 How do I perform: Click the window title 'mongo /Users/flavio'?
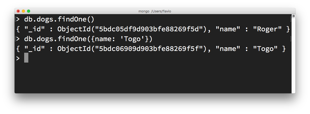click(x=155, y=11)
